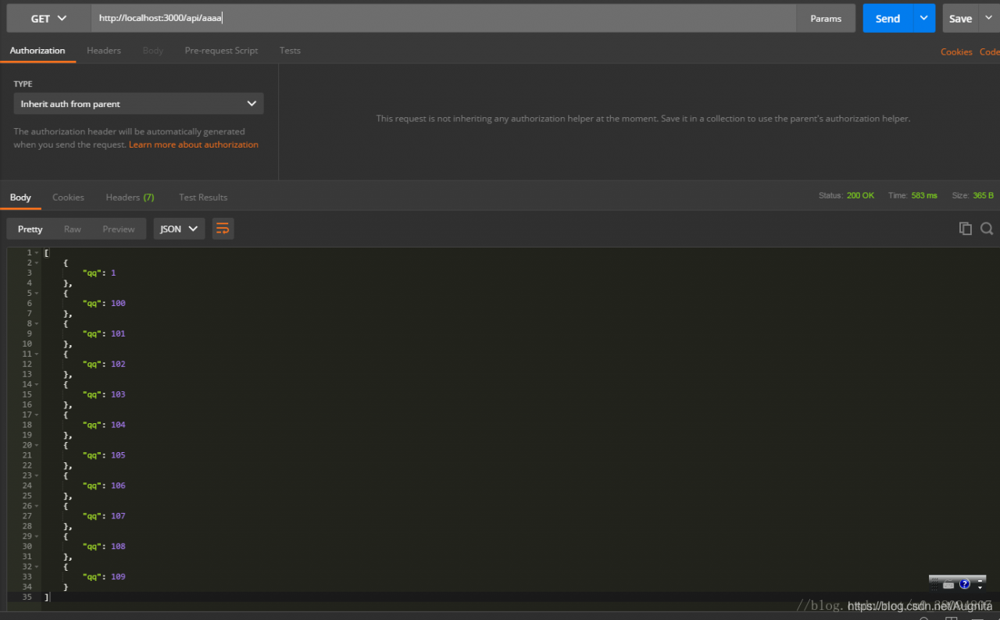
Task: Click the "qq": 104 line in the response
Action: tap(104, 426)
